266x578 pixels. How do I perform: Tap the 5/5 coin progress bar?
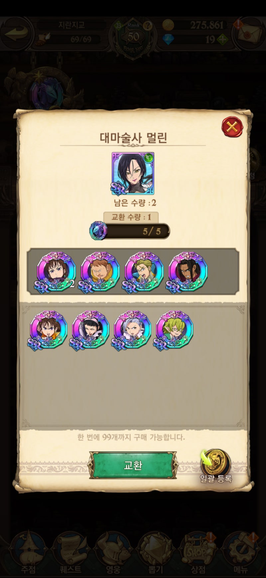tap(130, 231)
